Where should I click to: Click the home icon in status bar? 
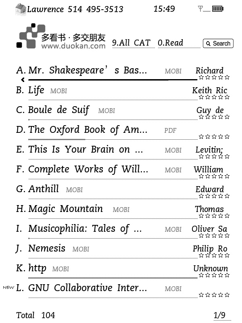pos(21,9)
